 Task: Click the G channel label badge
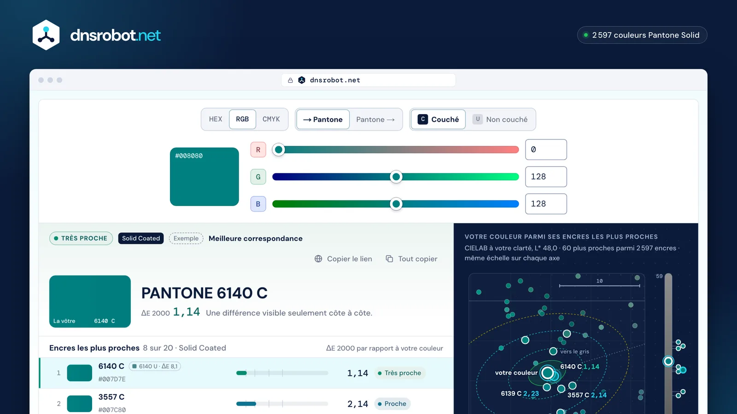pos(258,177)
